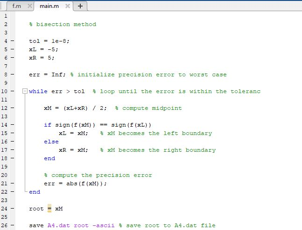Viewport: 302px width, 230px height.
Task: Click the 'root' variable on line 24
Action: coord(36,209)
